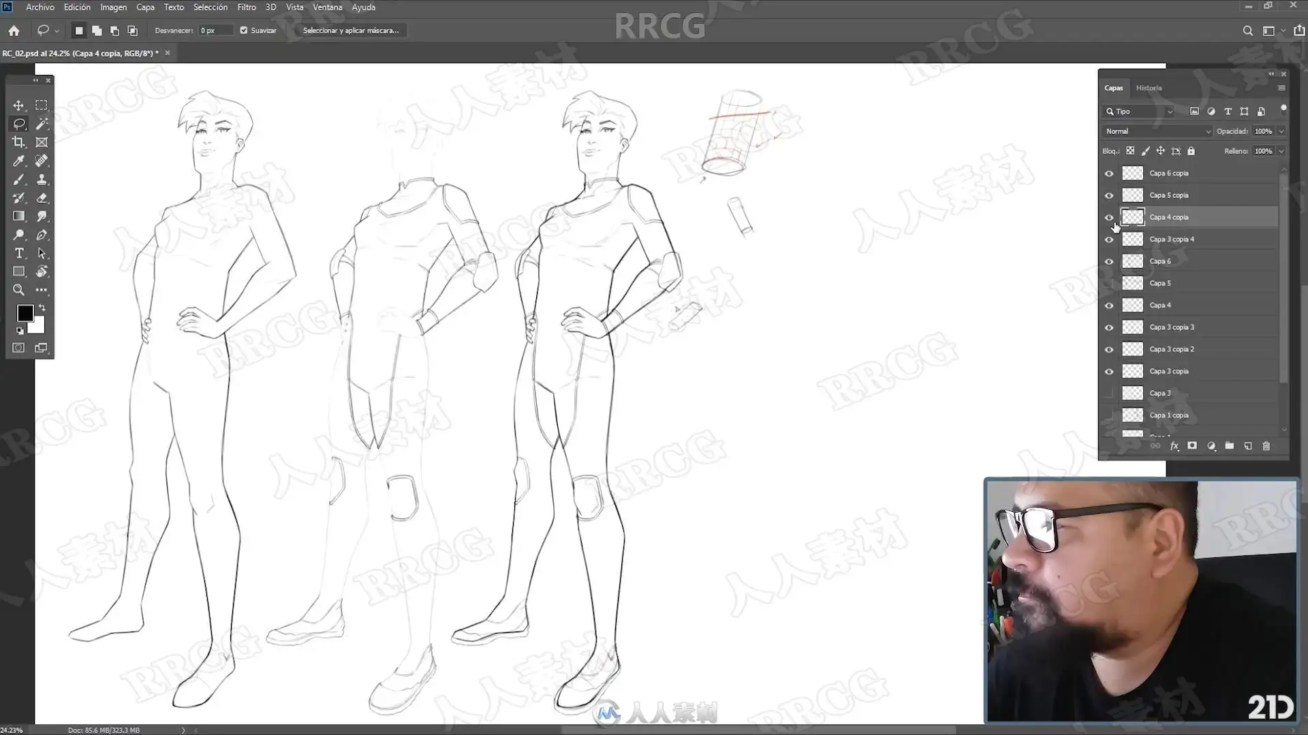This screenshot has height=735, width=1308.
Task: Select the Magic Wand tool
Action: click(42, 124)
